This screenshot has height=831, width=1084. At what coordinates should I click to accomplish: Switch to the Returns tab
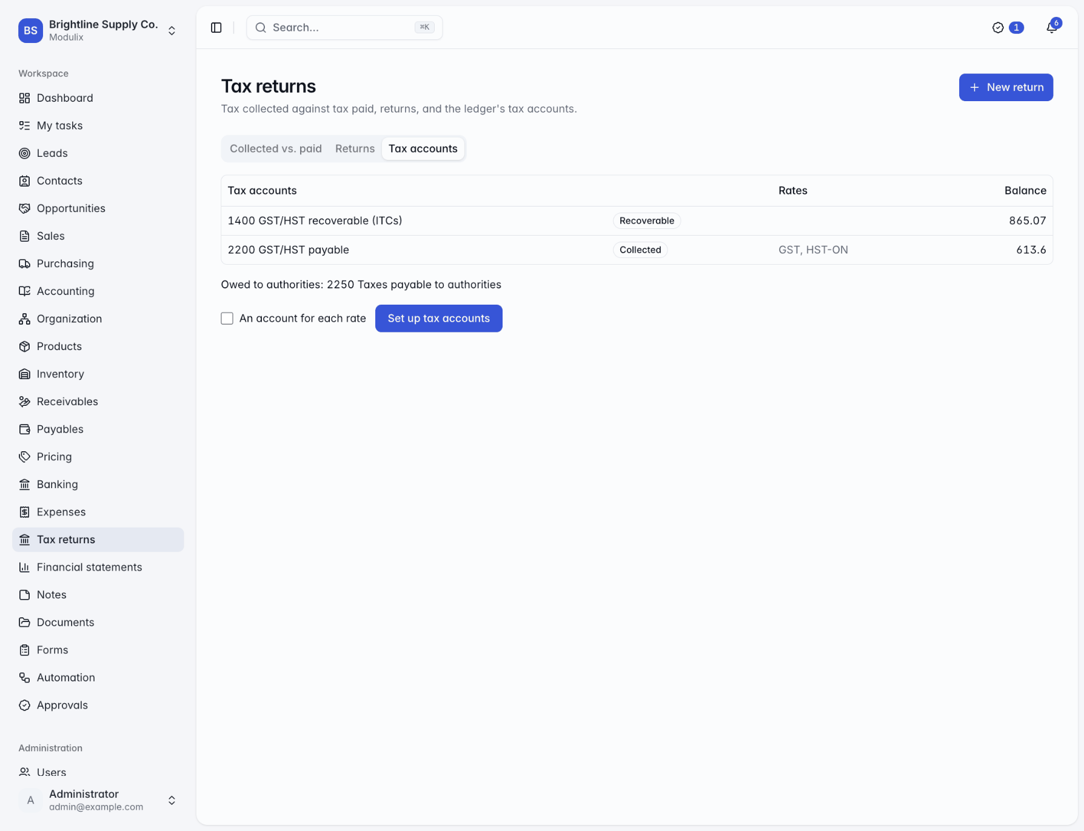[355, 149]
